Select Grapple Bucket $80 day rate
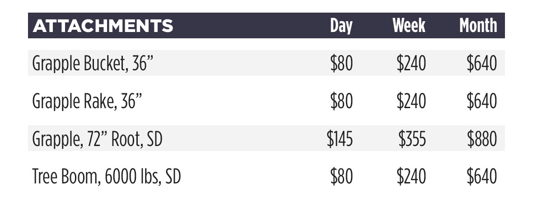 point(341,64)
